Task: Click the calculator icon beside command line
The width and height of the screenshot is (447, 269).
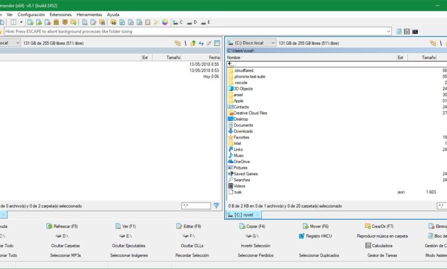Action: pos(407,31)
